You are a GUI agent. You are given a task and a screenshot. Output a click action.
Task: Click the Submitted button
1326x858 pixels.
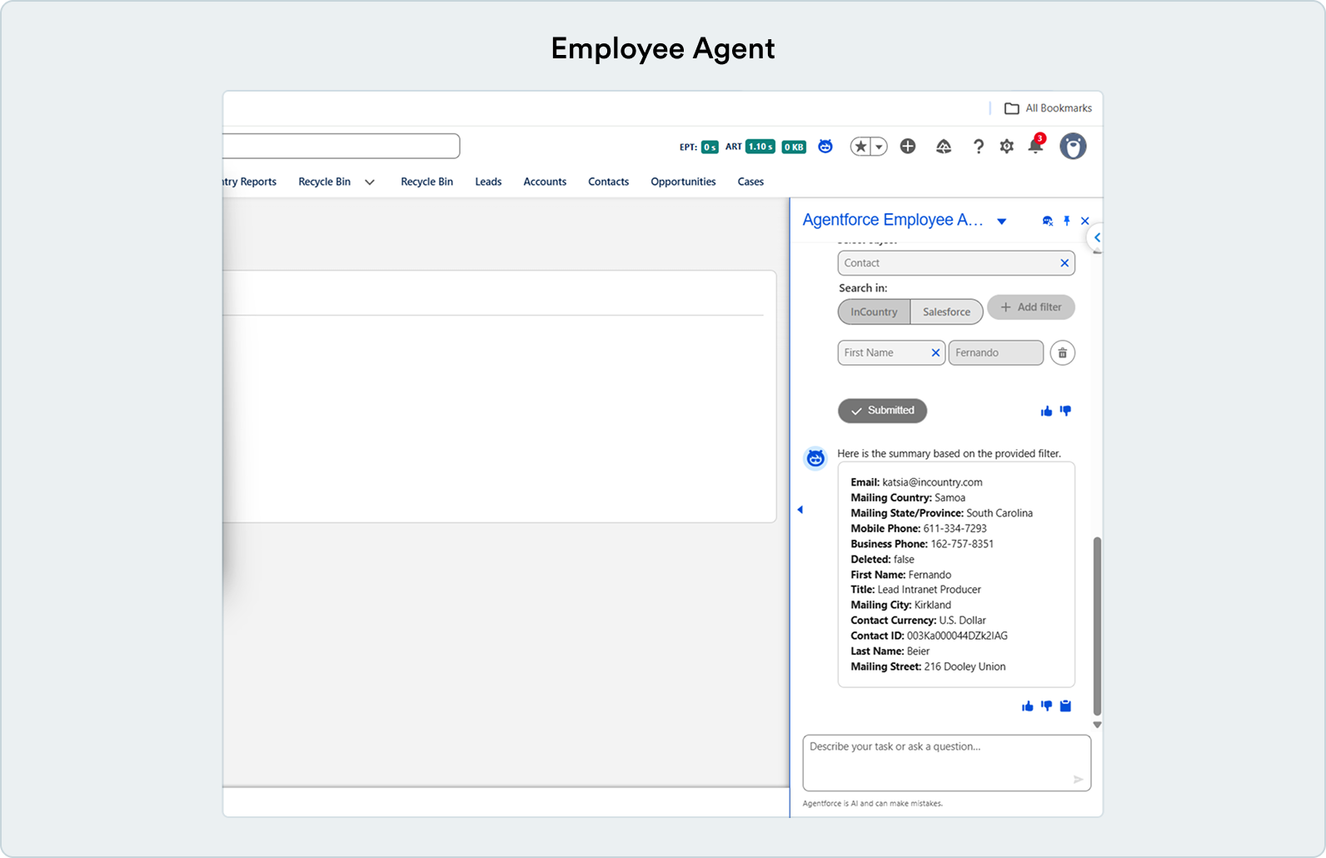pos(882,411)
